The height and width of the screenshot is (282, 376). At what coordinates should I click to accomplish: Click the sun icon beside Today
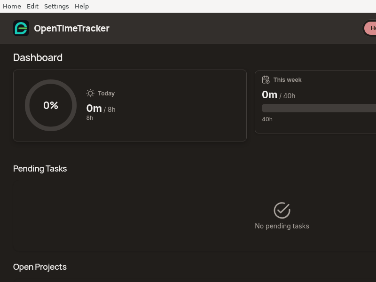pos(90,93)
